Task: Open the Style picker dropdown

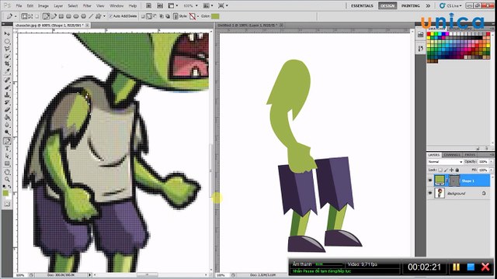Action: click(198, 16)
